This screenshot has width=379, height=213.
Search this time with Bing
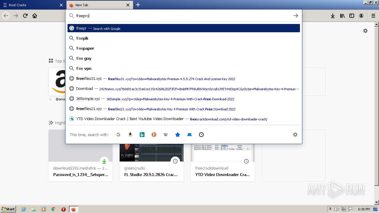[x=142, y=135]
